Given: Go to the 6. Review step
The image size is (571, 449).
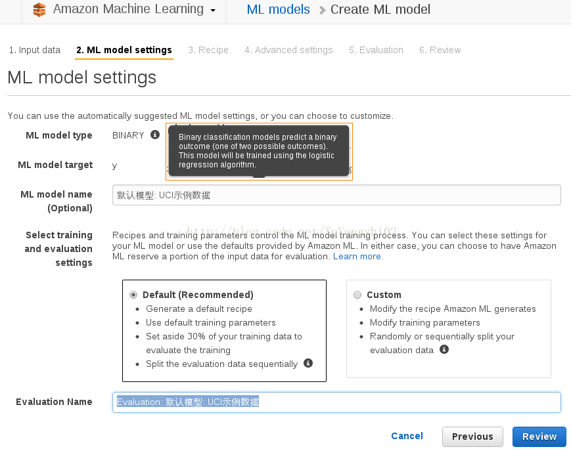Looking at the screenshot, I should (440, 50).
